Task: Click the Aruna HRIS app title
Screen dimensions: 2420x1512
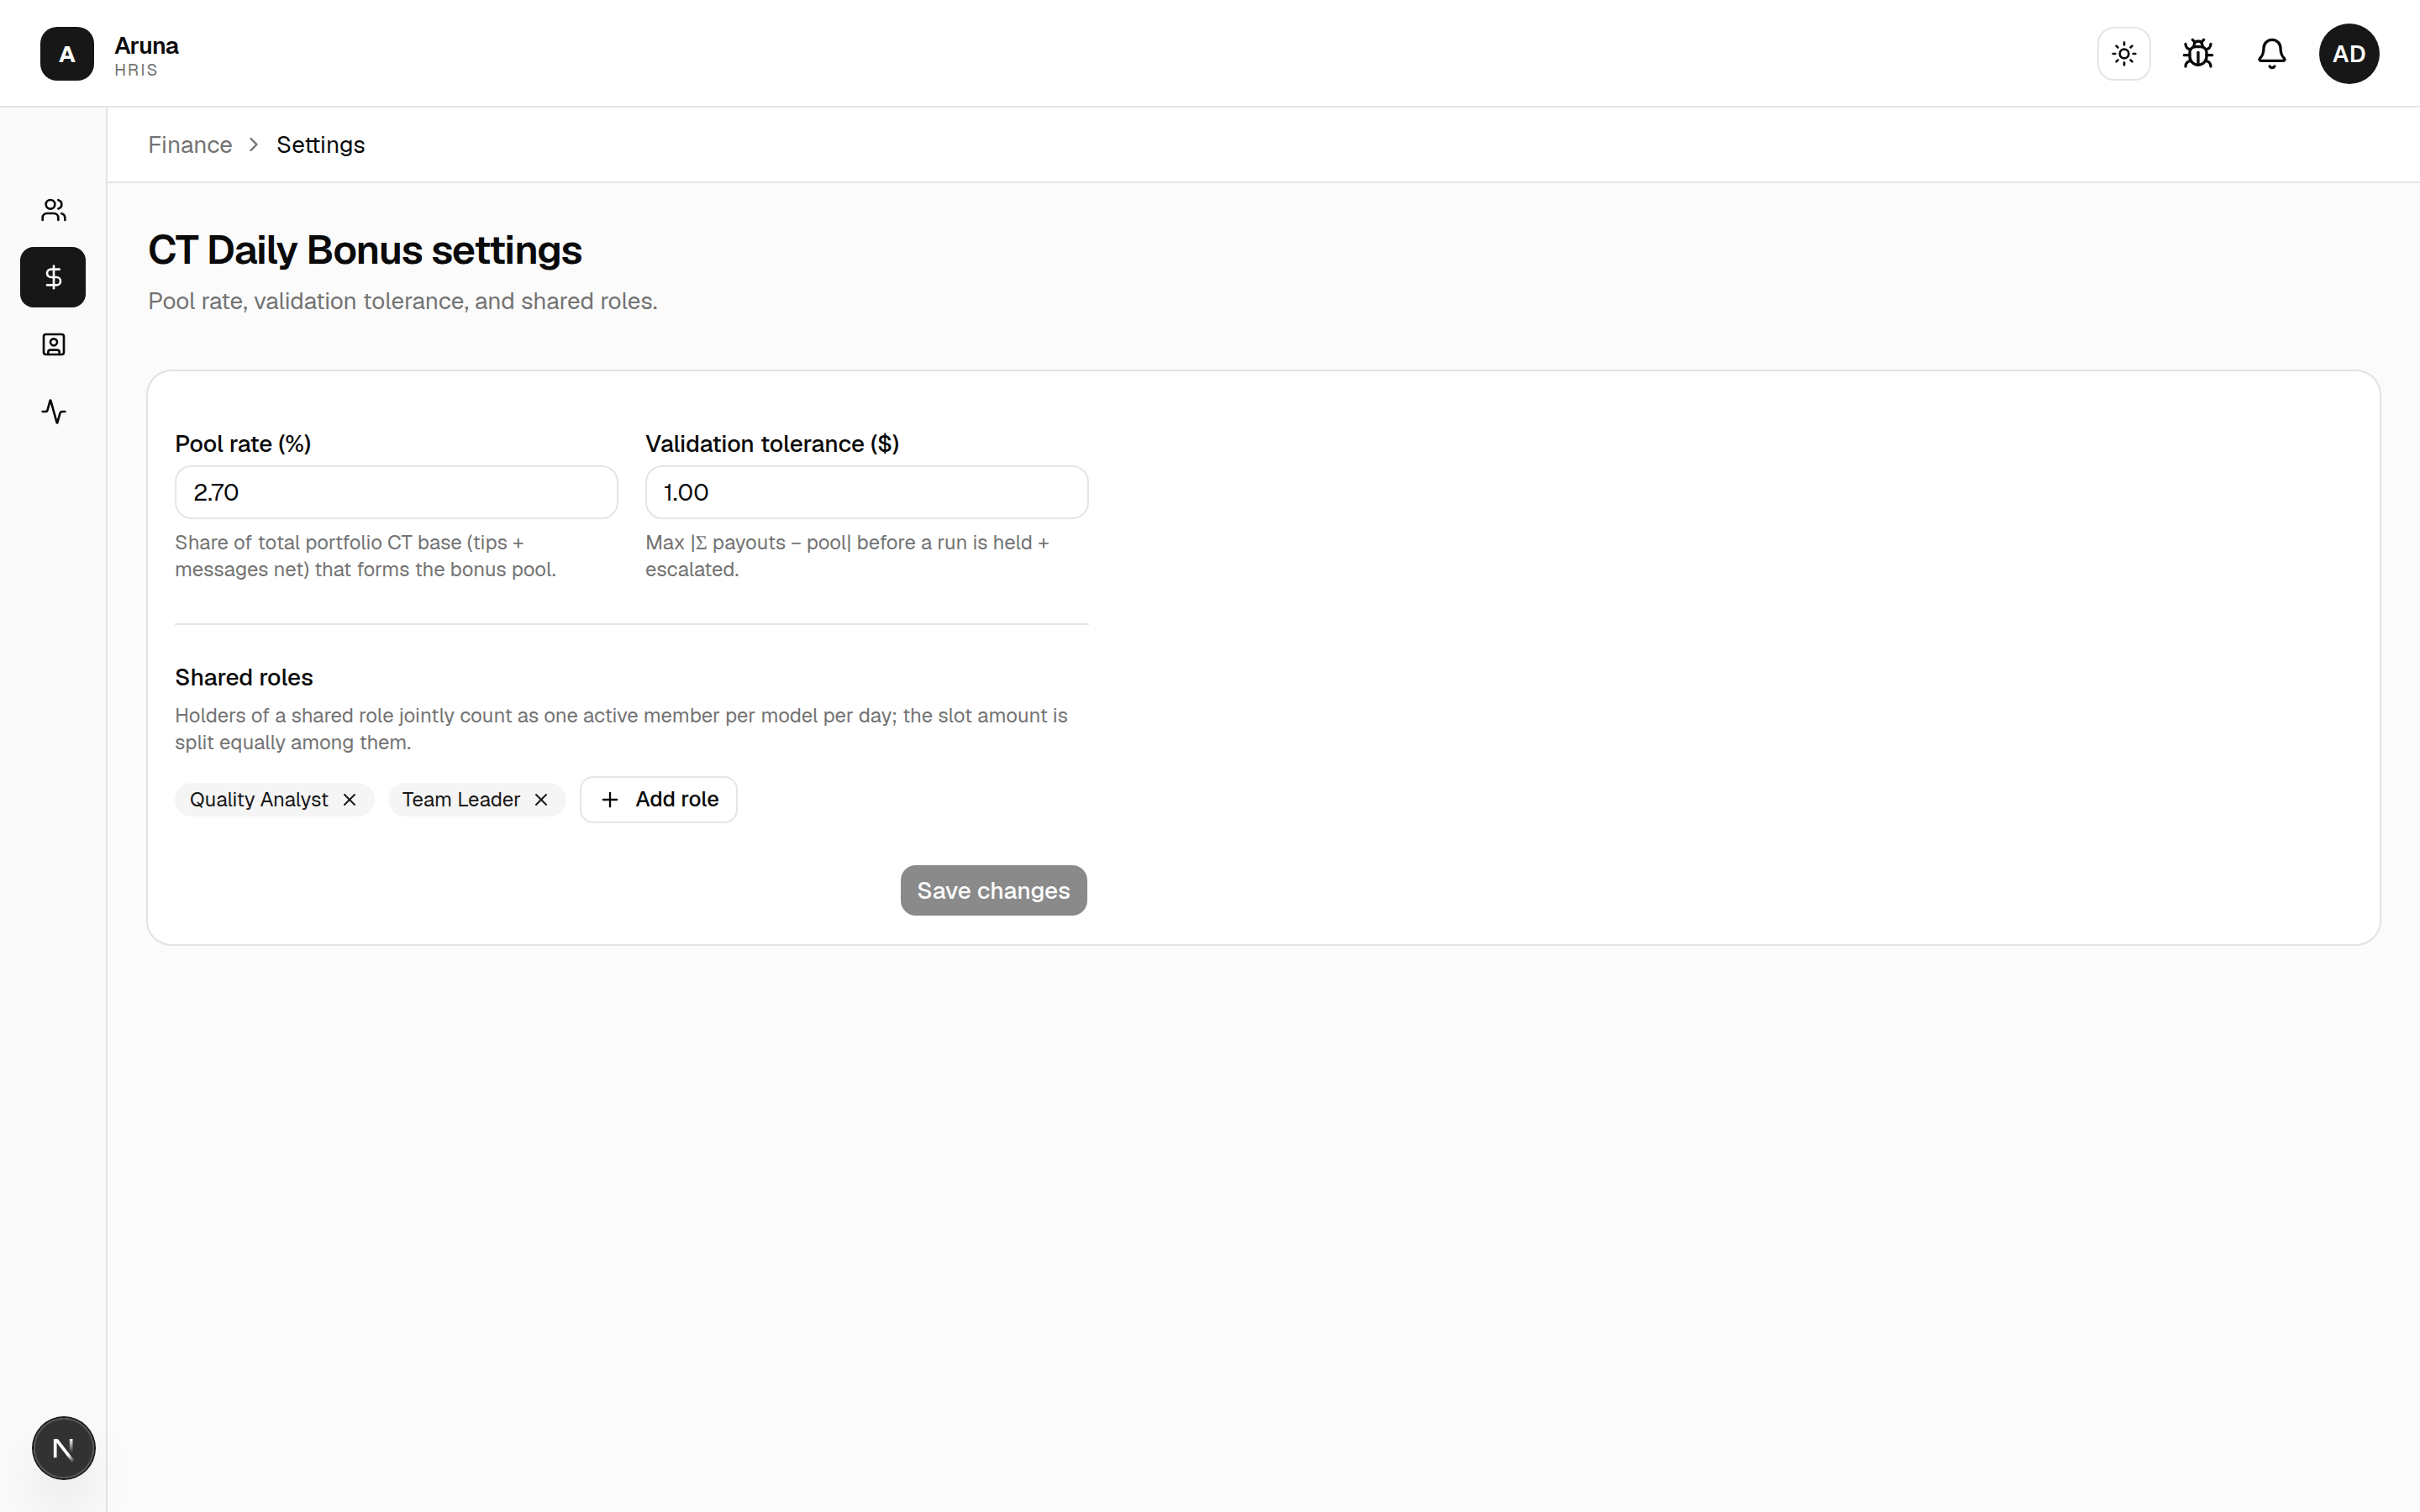Action: pyautogui.click(x=146, y=56)
